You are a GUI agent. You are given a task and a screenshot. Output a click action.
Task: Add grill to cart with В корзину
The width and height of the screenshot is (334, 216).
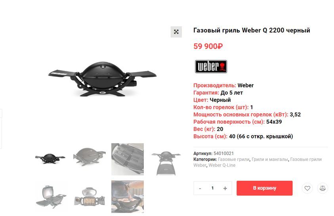264,188
